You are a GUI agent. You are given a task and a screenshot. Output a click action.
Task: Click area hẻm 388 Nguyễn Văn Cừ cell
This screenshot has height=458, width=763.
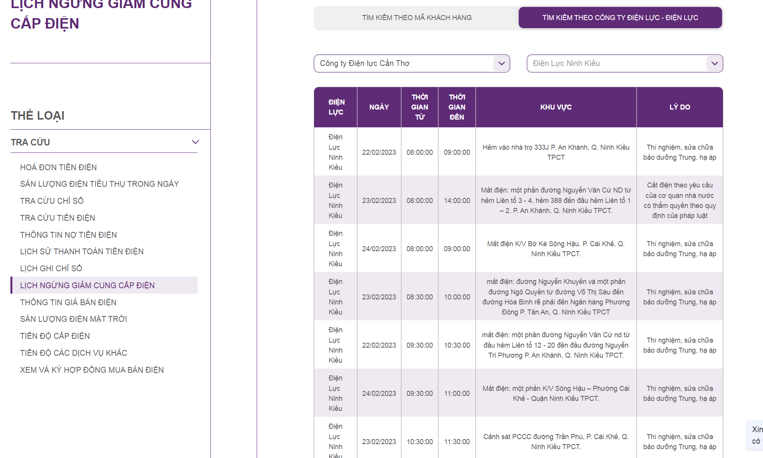pyautogui.click(x=556, y=201)
